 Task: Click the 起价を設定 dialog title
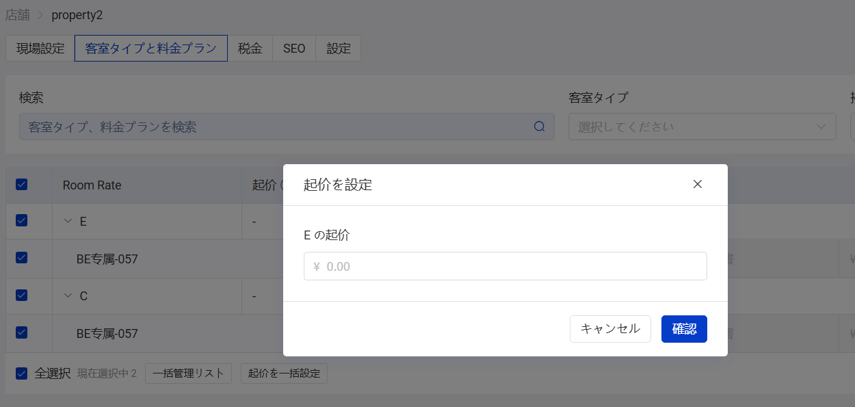[338, 185]
